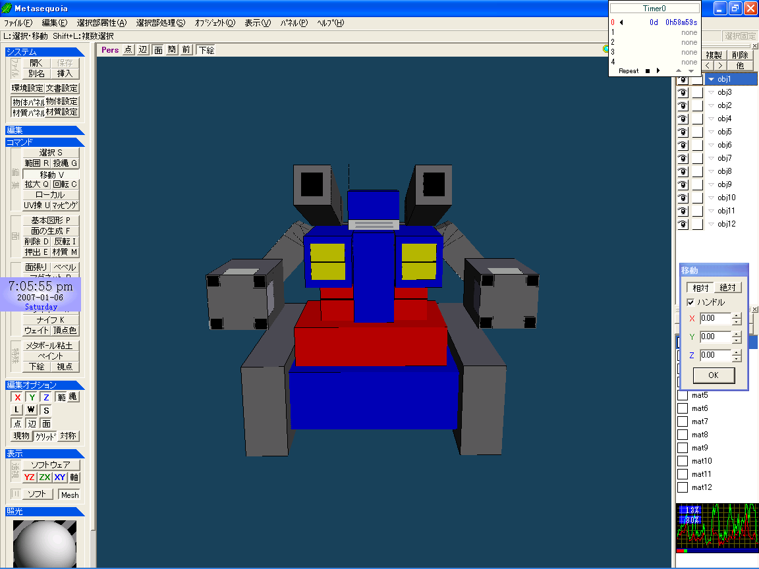Viewport: 759px width, 569px height.
Task: Click the 削除 delete object button
Action: pyautogui.click(x=740, y=55)
